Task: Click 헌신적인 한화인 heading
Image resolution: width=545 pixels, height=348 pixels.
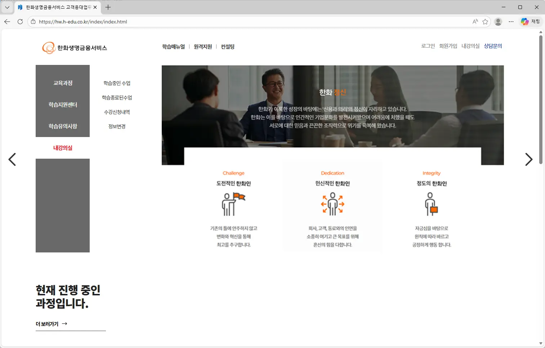Action: coord(332,184)
